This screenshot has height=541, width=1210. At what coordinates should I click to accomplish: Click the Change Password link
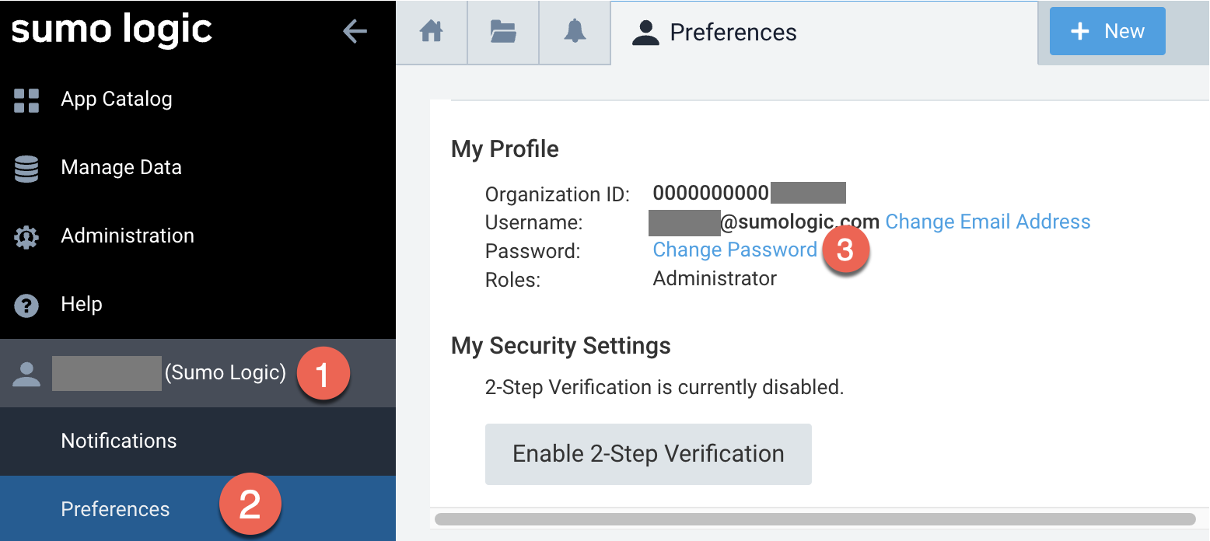click(735, 250)
